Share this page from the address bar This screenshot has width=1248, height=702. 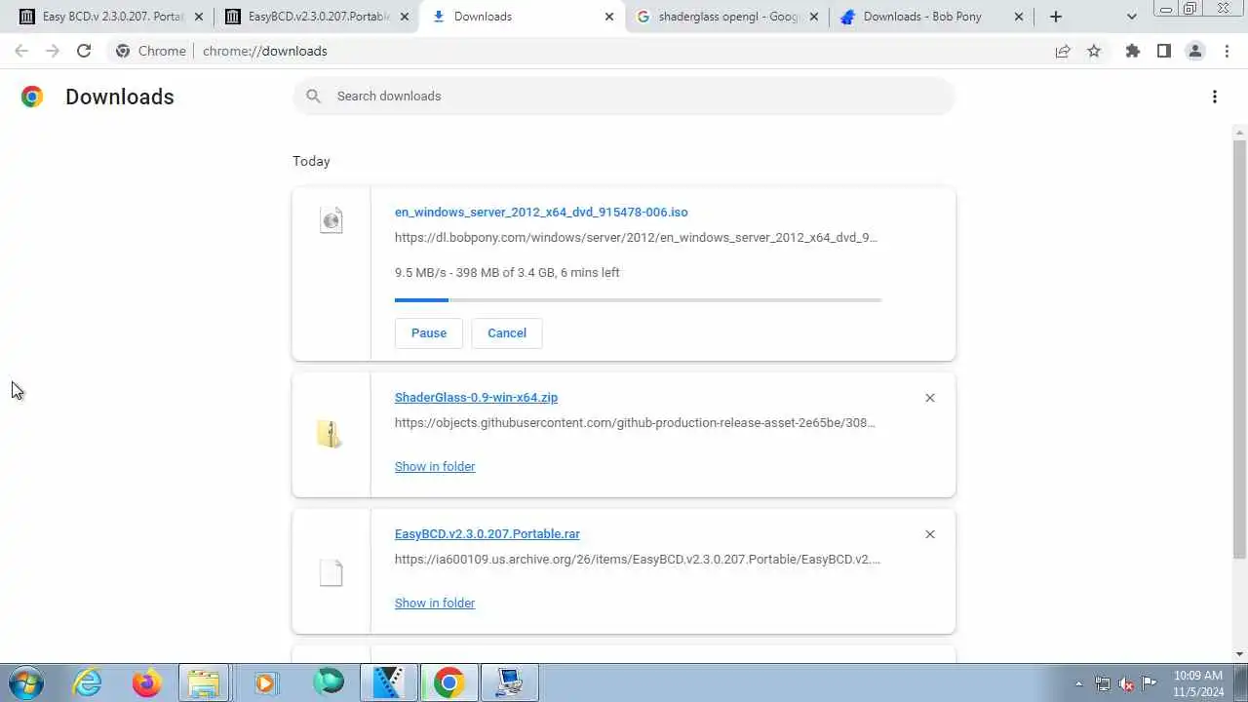(x=1063, y=51)
